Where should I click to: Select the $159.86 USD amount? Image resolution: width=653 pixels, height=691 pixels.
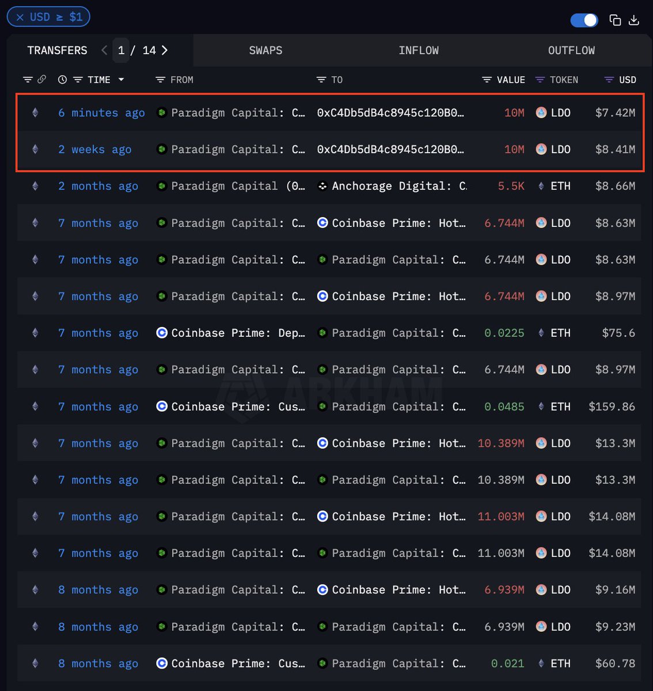(x=612, y=407)
